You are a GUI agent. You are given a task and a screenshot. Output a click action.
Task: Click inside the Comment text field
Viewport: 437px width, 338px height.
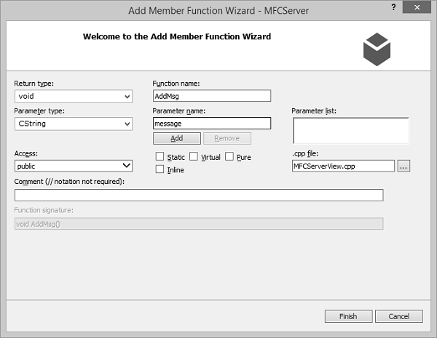click(198, 195)
